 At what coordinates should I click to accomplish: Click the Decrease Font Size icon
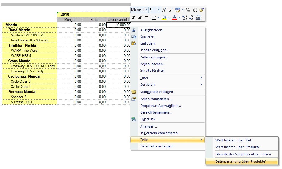coord(171,10)
